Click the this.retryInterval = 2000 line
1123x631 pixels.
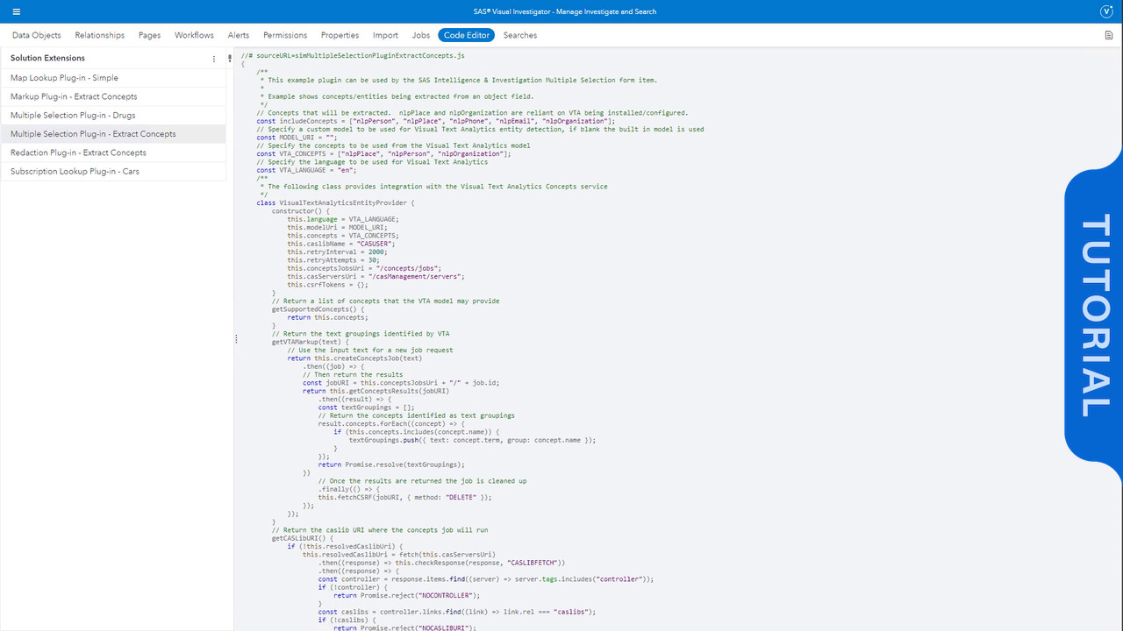click(337, 252)
